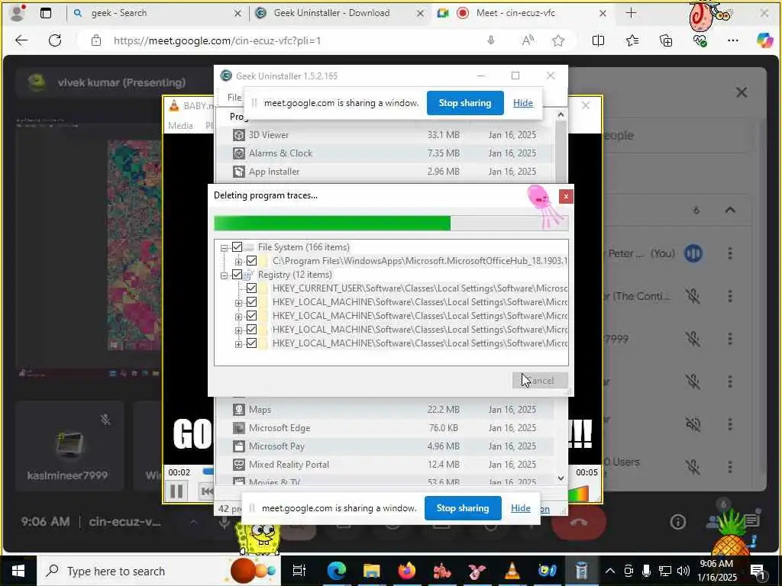
Task: Open Edge settings and more menu
Action: [x=732, y=41]
